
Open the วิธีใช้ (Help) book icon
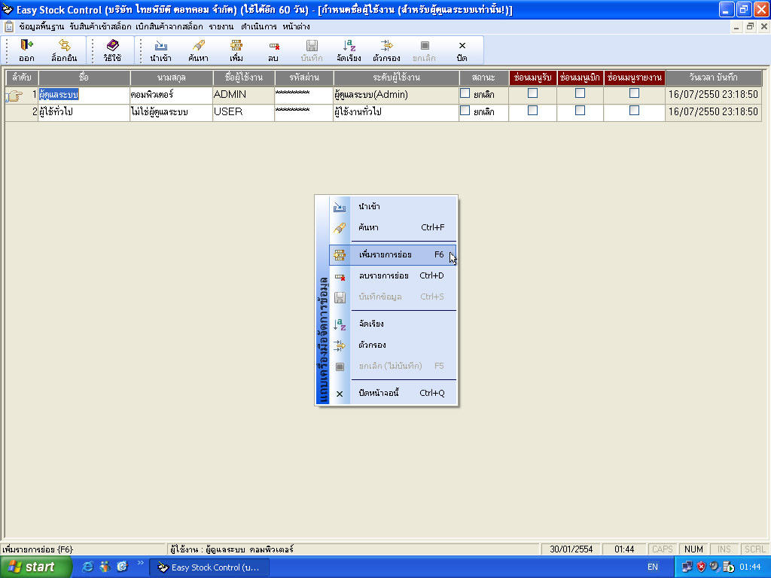pyautogui.click(x=112, y=50)
